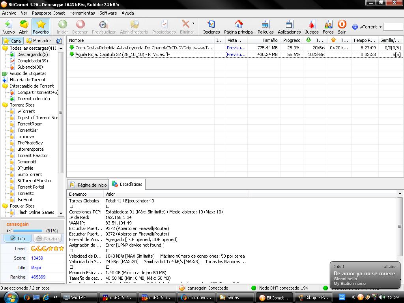Click the Propiedades toolbar icon
The width and height of the screenshot is (404, 303).
[164, 26]
